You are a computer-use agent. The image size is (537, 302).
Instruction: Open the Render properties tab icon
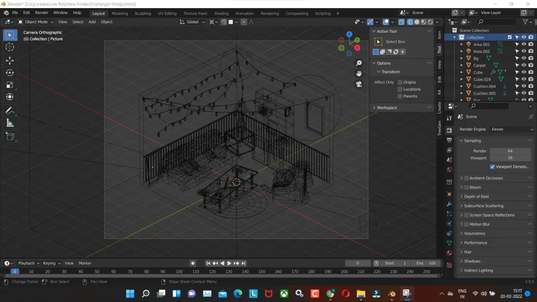pos(449,130)
